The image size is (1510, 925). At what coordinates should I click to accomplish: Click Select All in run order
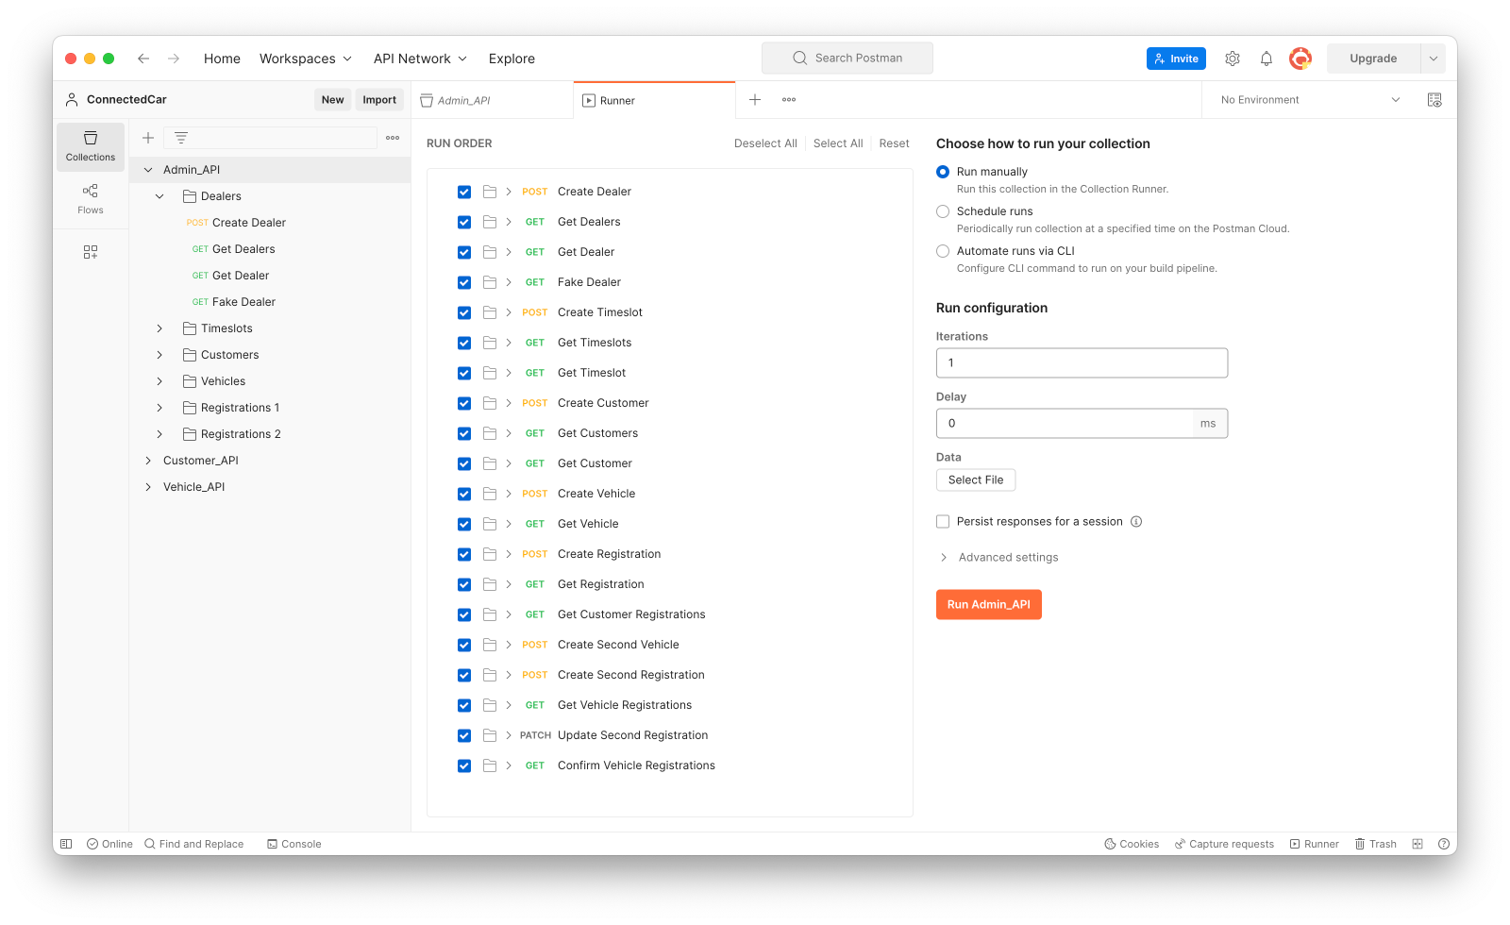tap(838, 143)
